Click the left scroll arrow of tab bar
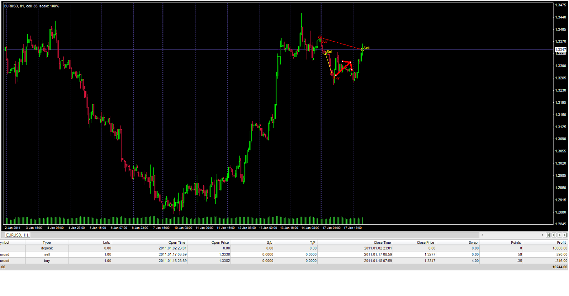 click(x=482, y=235)
